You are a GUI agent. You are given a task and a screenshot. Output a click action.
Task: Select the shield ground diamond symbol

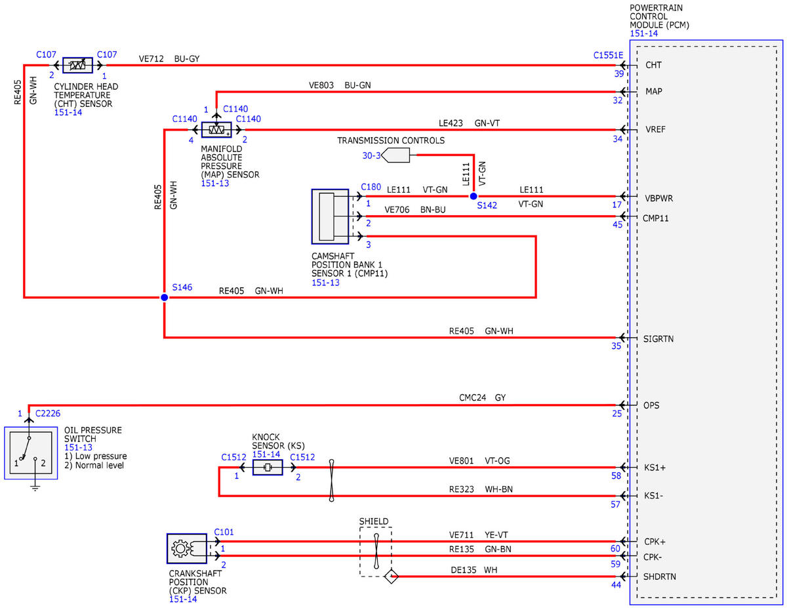pos(391,577)
